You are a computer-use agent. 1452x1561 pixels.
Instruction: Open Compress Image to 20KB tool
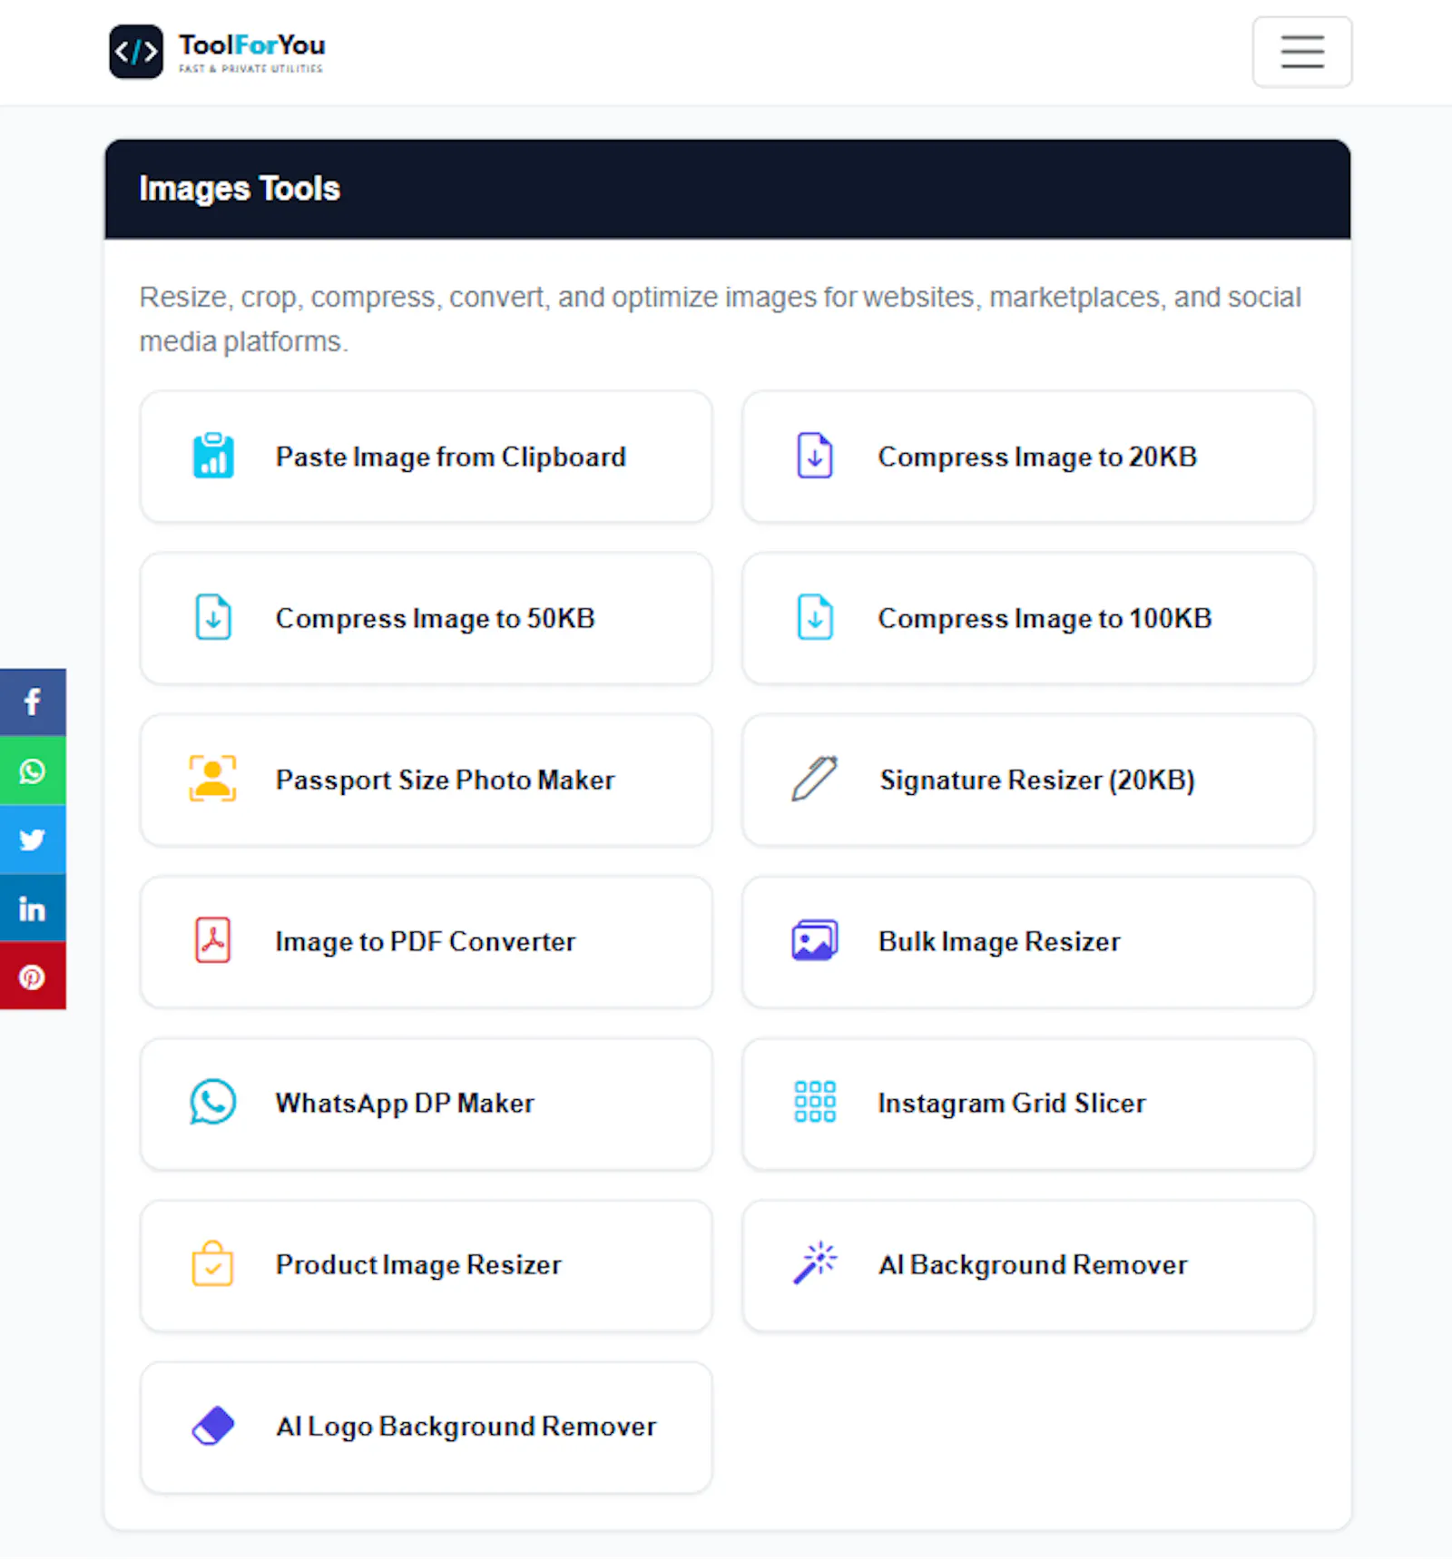pyautogui.click(x=1028, y=457)
